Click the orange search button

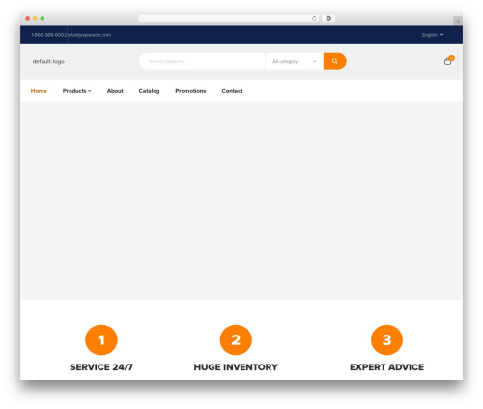click(x=334, y=61)
